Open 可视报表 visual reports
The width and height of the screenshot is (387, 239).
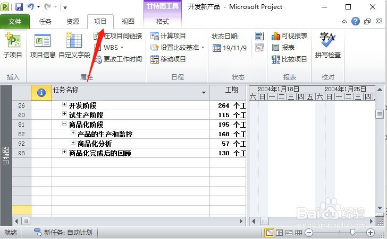[x=289, y=36]
